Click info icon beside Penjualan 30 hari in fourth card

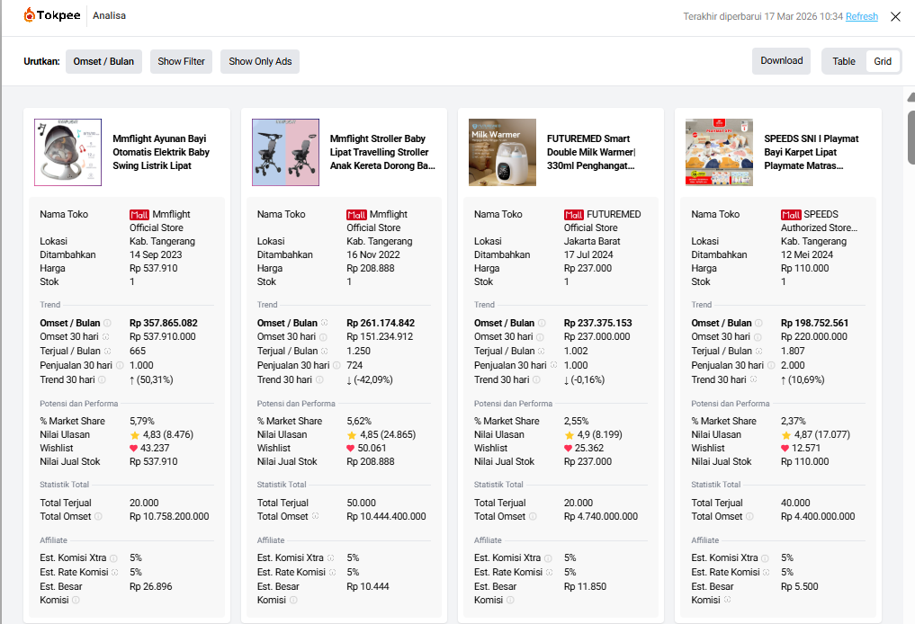coord(769,365)
